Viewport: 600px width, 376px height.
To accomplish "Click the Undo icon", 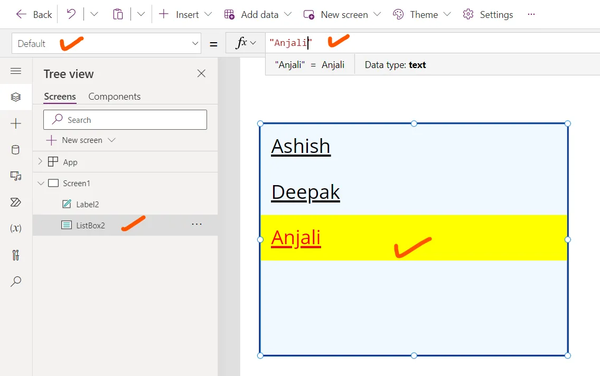I will (71, 14).
